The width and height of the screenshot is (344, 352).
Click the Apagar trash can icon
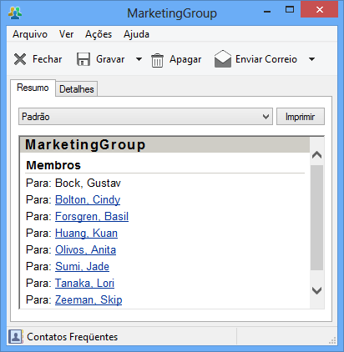[x=157, y=60]
